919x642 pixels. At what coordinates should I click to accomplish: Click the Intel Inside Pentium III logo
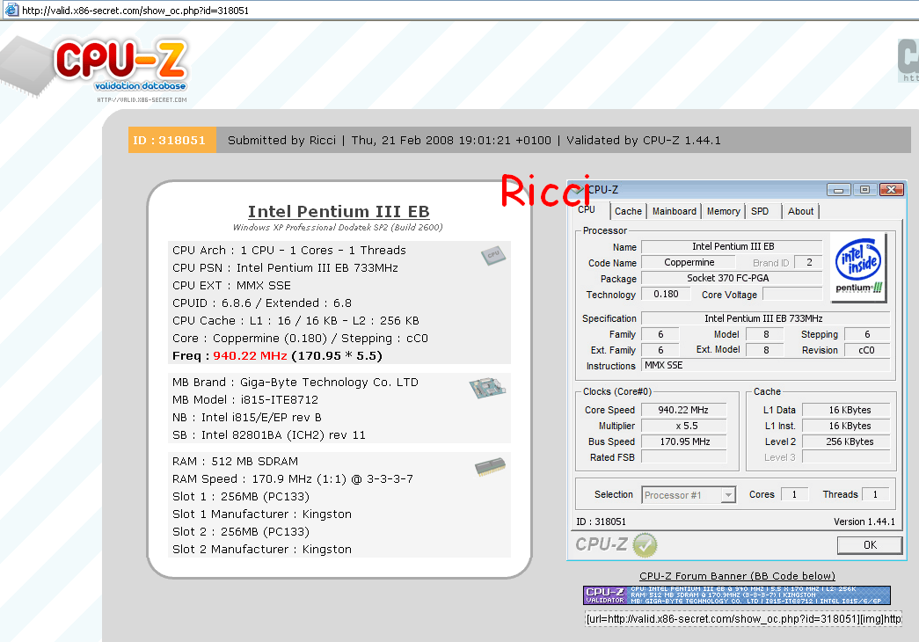tap(858, 267)
